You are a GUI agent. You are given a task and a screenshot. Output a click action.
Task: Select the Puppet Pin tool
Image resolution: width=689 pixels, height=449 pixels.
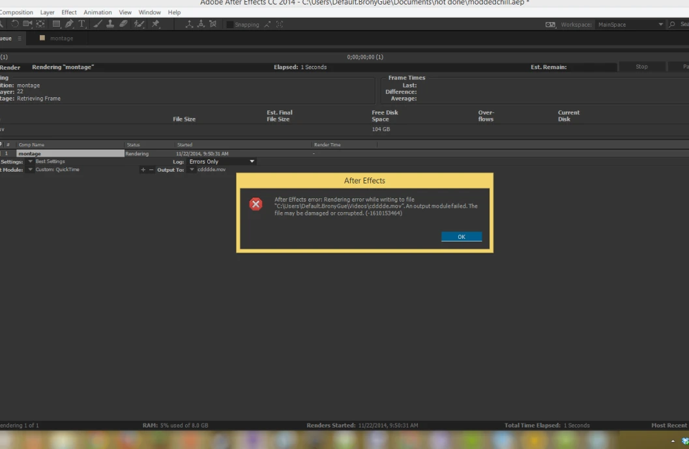click(x=156, y=23)
